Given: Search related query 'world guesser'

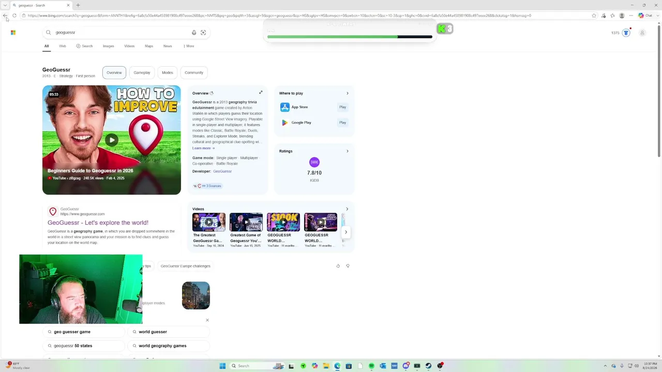Looking at the screenshot, I should 169,332.
